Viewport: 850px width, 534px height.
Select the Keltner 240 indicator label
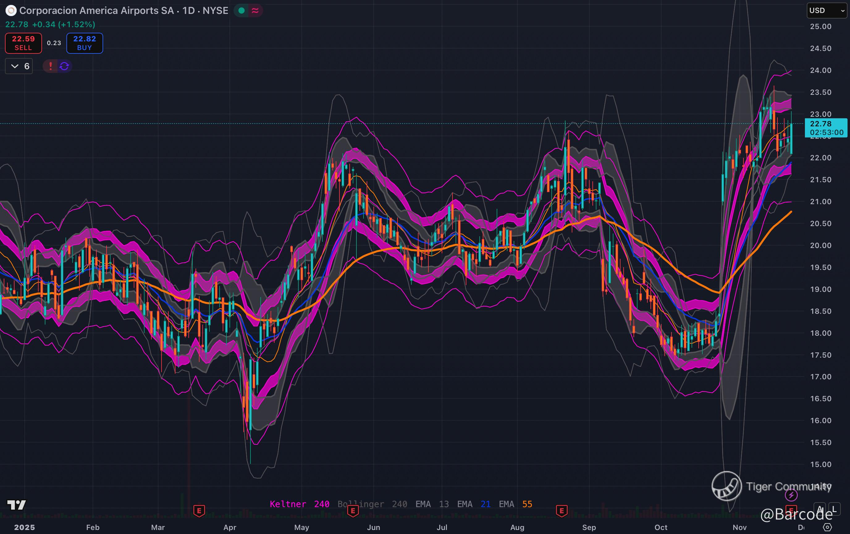tap(299, 504)
